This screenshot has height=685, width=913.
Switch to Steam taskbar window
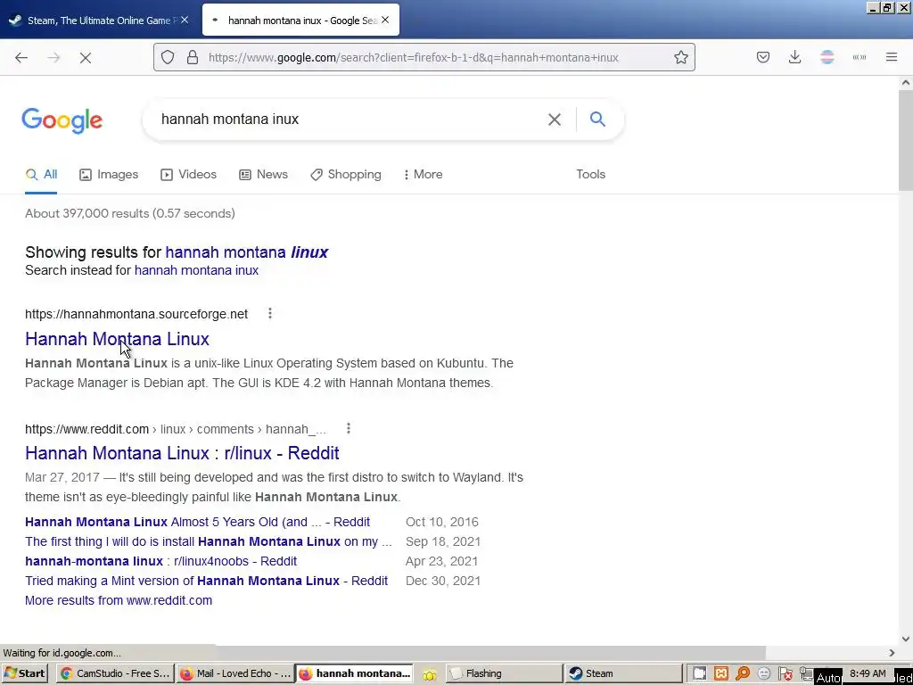point(623,674)
